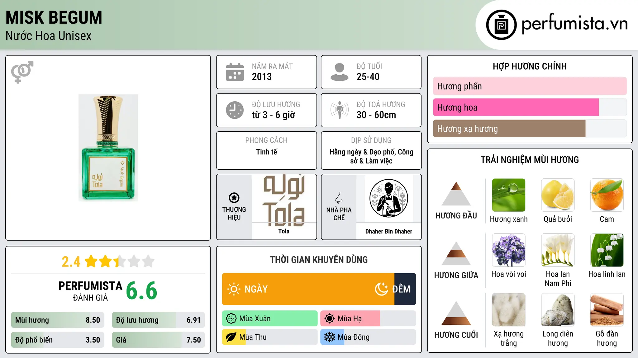The height and width of the screenshot is (358, 638).
Task: Click the Độ lưu hương 6.91 score bar
Action: (158, 320)
